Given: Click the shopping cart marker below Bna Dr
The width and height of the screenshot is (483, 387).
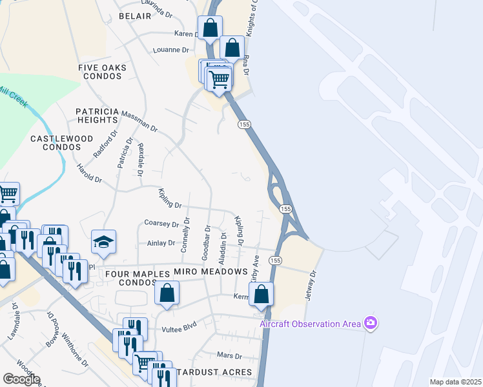Looking at the screenshot, I should [219, 80].
